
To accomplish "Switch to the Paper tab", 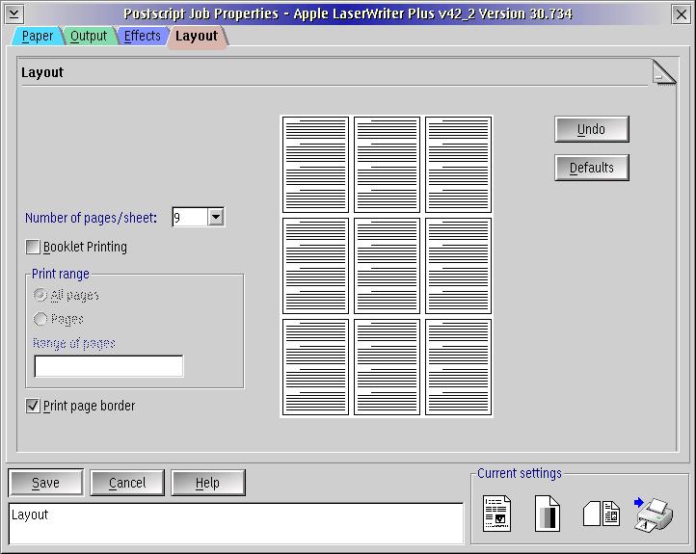I will [38, 36].
